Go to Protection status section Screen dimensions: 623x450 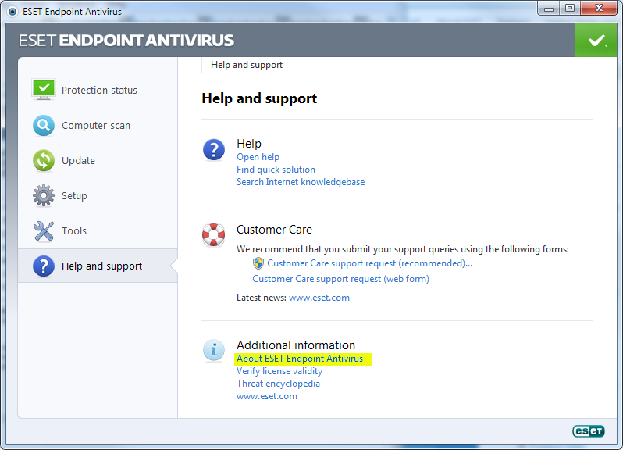click(99, 91)
